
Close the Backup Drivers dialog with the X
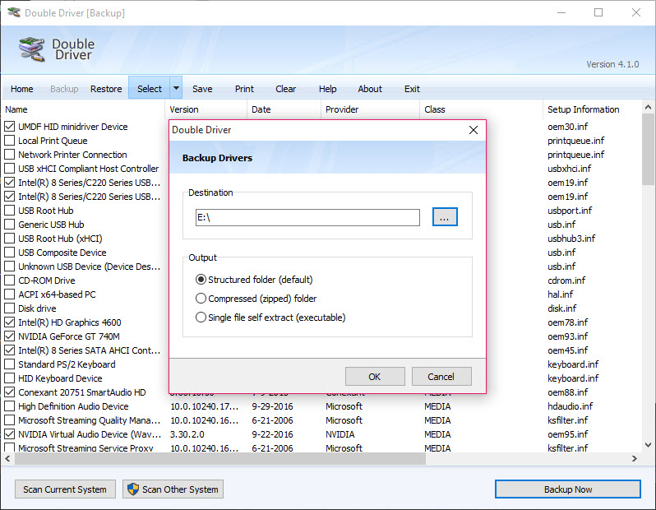(x=474, y=130)
